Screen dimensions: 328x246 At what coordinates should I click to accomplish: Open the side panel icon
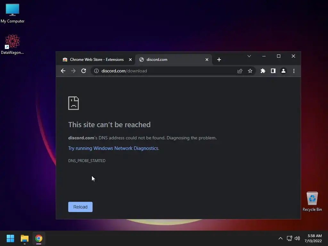[x=273, y=71]
